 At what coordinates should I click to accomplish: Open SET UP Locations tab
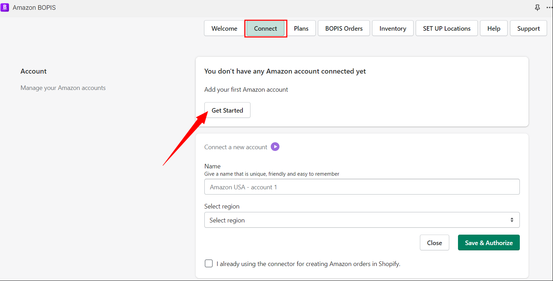(446, 28)
